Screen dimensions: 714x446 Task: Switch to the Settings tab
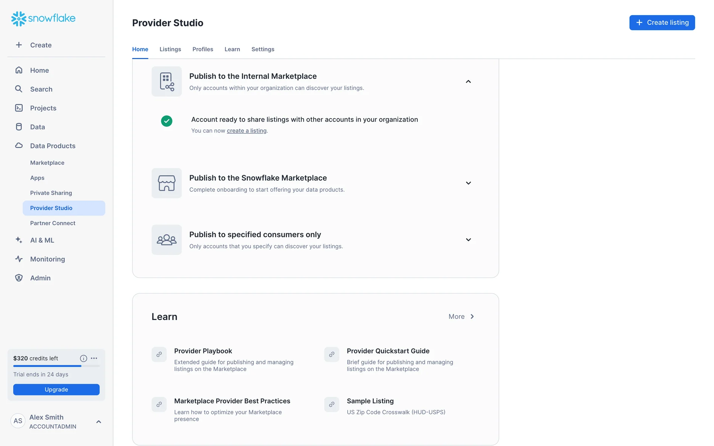(263, 49)
